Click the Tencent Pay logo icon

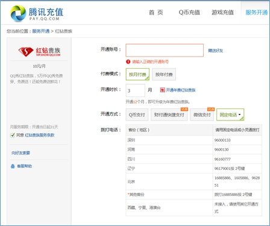pos(18,13)
